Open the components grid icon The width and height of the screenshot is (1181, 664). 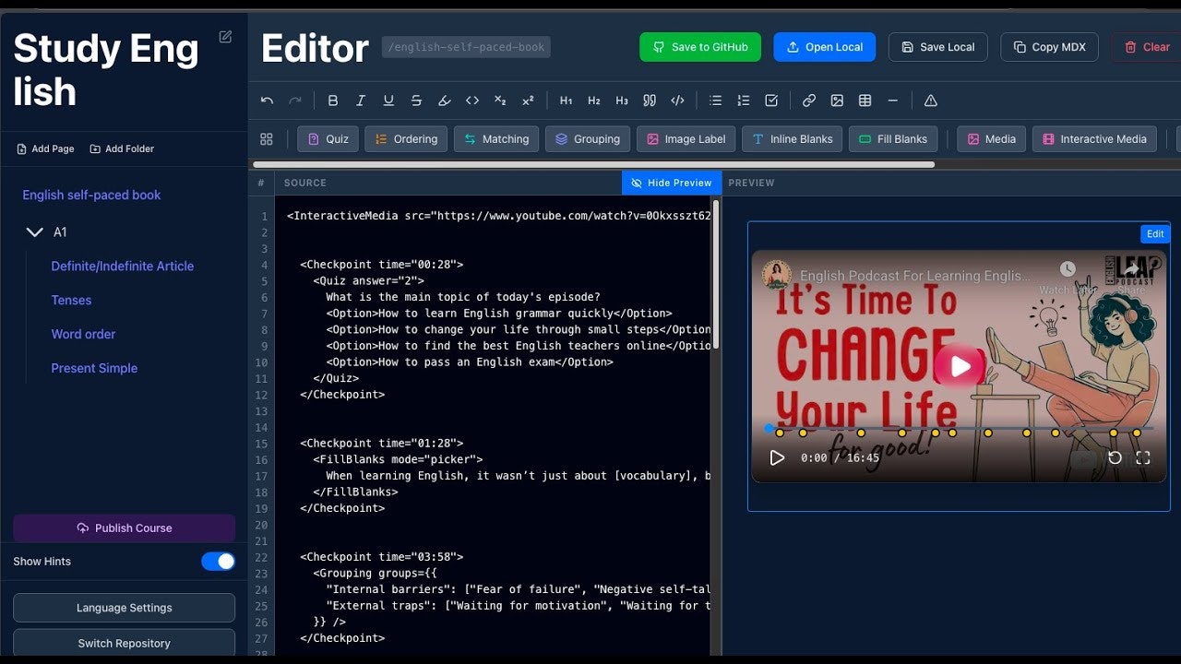[267, 139]
